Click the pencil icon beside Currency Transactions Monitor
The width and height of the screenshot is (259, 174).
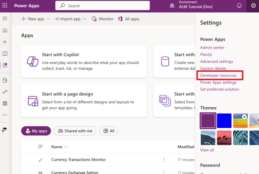(40, 160)
